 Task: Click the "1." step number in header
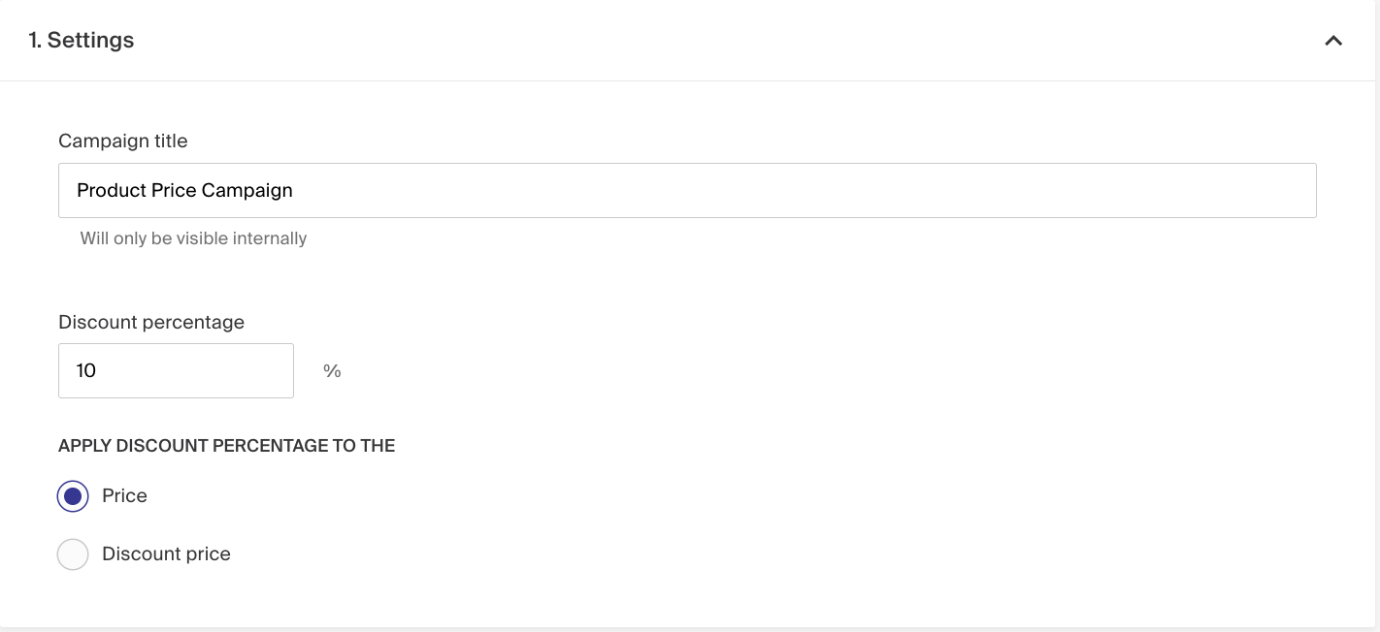35,41
